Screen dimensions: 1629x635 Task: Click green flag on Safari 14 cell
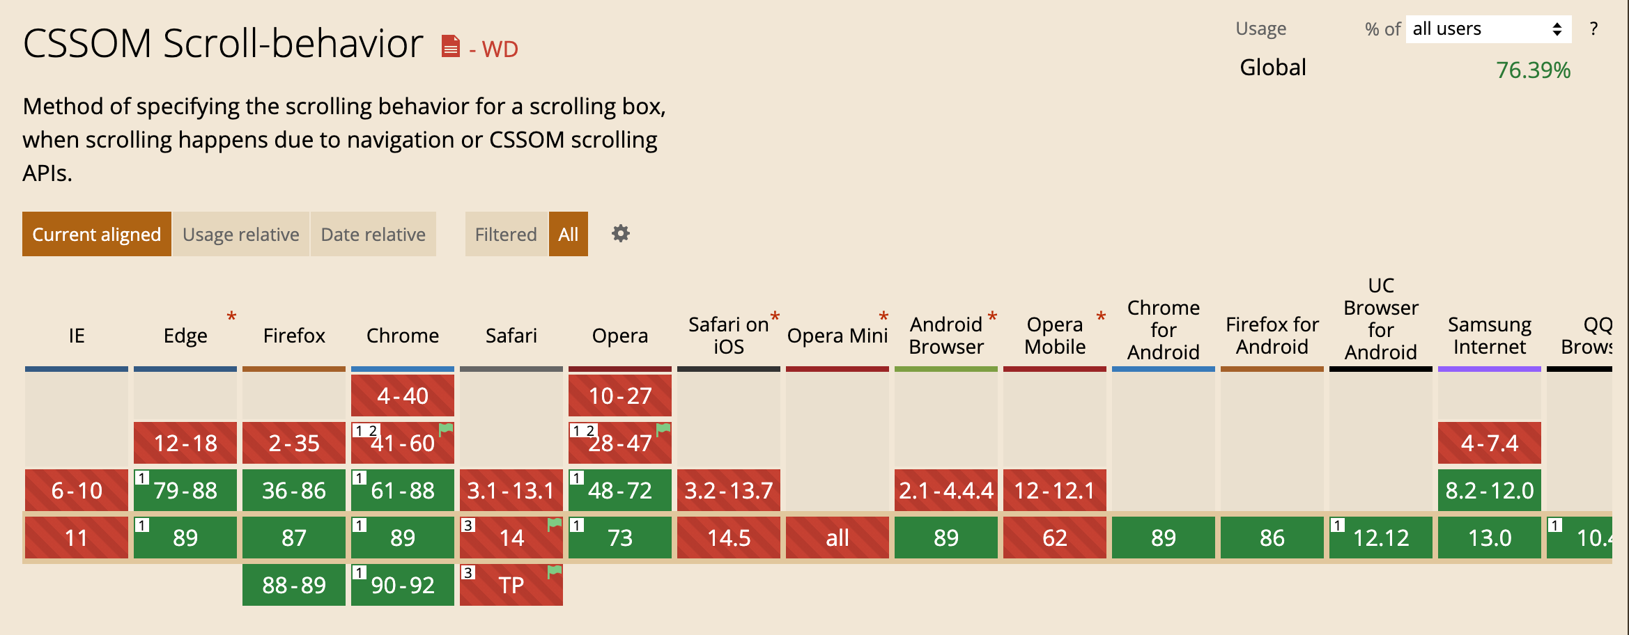point(555,524)
